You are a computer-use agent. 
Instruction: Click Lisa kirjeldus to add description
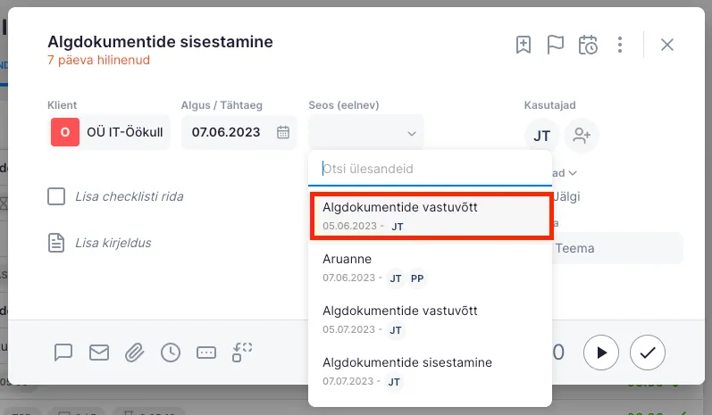click(113, 243)
